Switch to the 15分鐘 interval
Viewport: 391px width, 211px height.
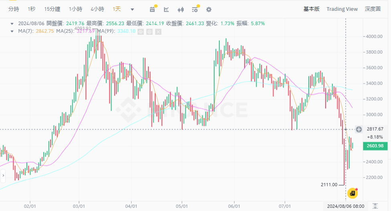(52, 9)
